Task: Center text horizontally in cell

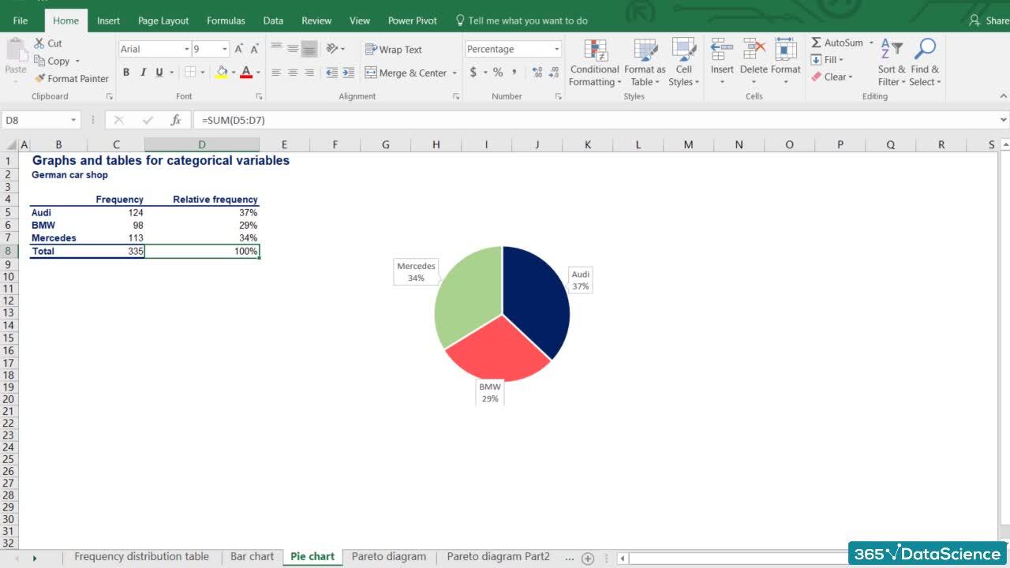Action: point(293,73)
